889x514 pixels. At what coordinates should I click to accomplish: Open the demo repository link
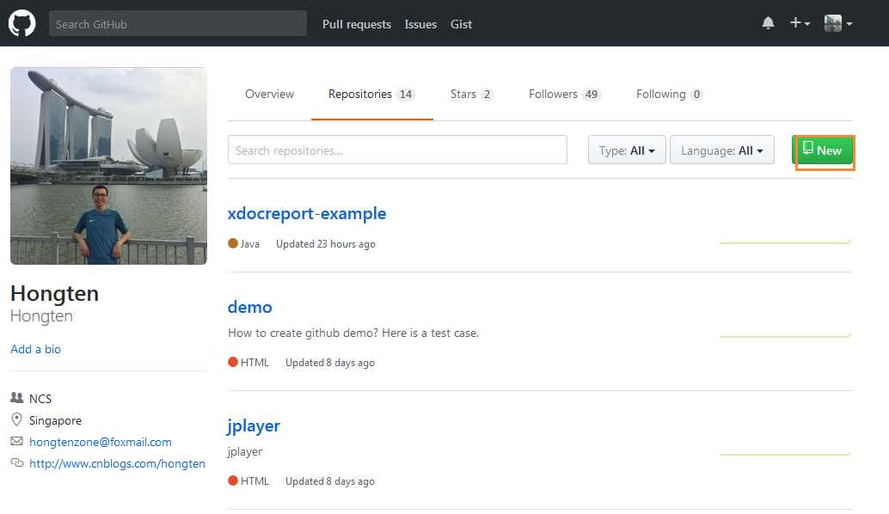tap(249, 307)
